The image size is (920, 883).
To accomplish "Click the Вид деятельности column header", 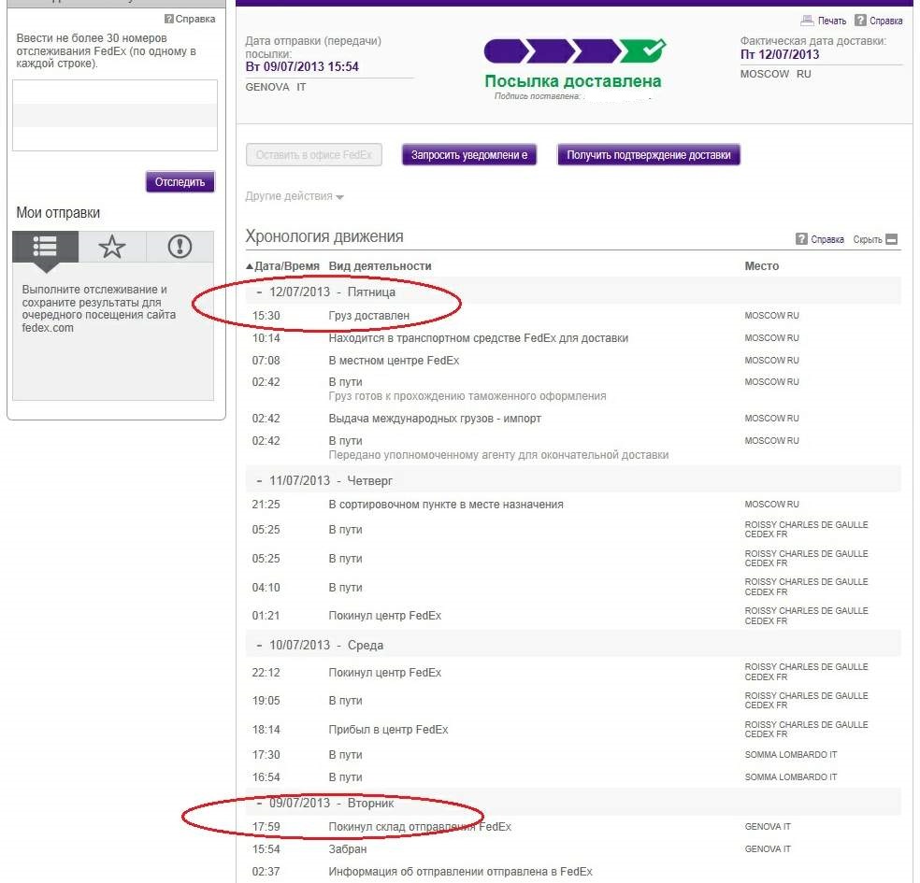I will (380, 265).
